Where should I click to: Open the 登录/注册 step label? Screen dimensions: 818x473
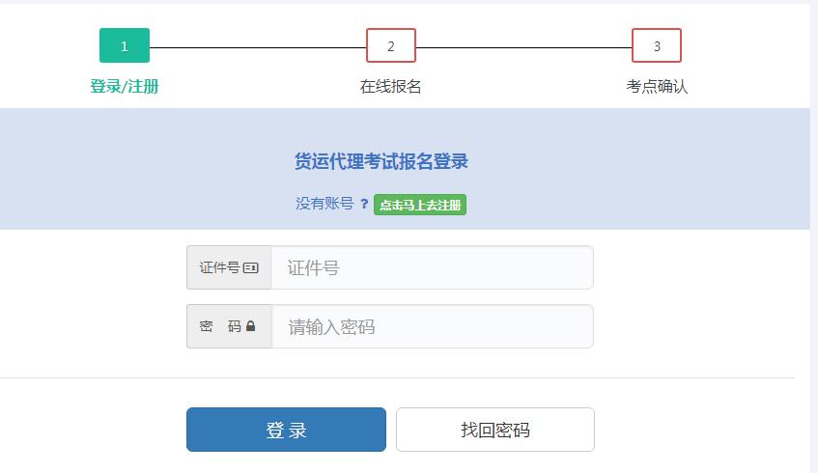[x=125, y=86]
